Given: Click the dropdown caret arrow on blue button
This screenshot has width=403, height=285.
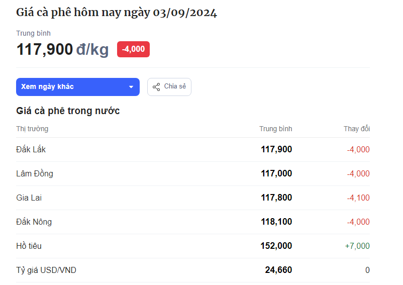Looking at the screenshot, I should [131, 87].
